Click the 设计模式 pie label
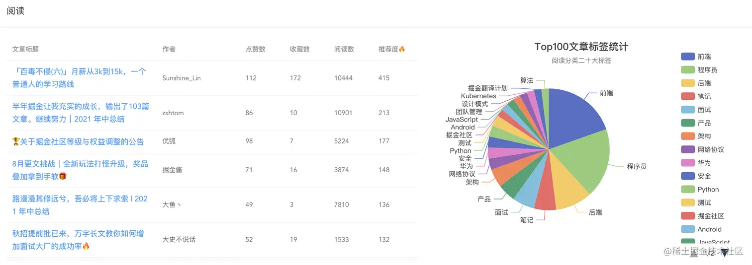This screenshot has width=752, height=265. coord(475,104)
